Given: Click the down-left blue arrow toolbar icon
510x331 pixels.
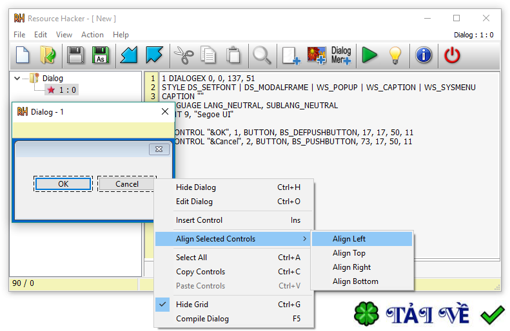Looking at the screenshot, I should [129, 55].
